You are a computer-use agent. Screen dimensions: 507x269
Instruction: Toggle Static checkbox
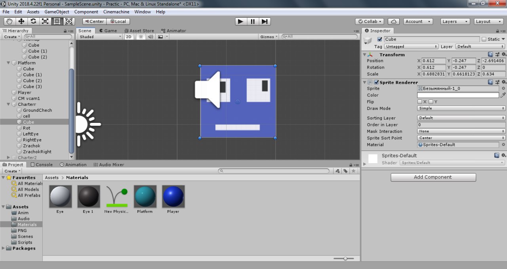point(484,39)
